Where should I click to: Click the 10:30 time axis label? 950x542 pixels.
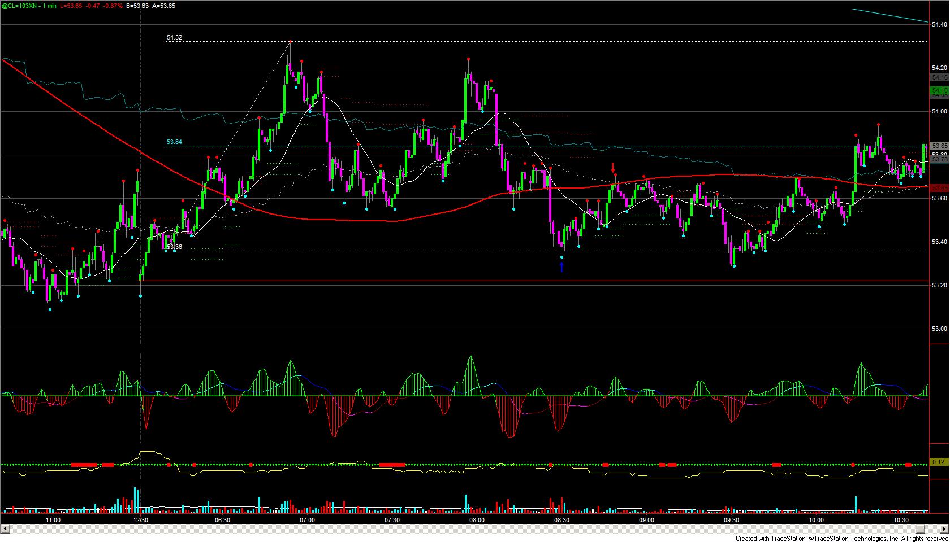click(901, 520)
